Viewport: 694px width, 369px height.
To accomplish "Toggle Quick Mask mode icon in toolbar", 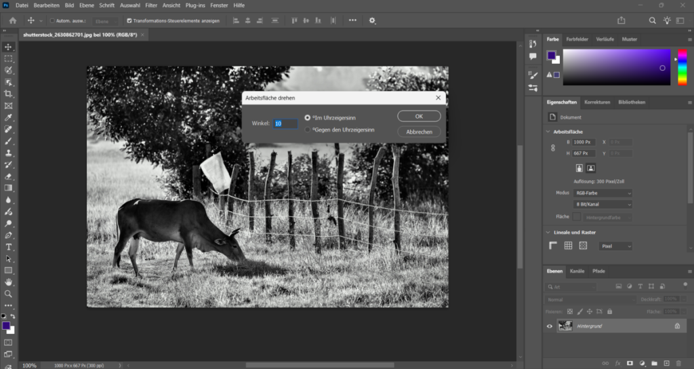I will pos(8,343).
